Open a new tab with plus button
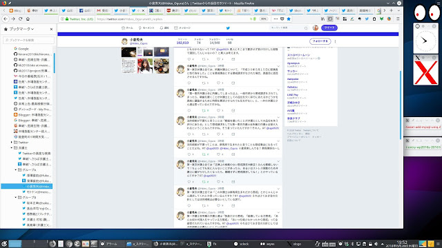 tap(392, 10)
